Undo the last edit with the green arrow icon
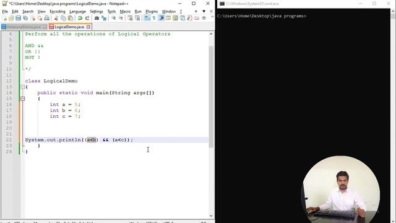This screenshot has height=223, width=396. coord(80,18)
